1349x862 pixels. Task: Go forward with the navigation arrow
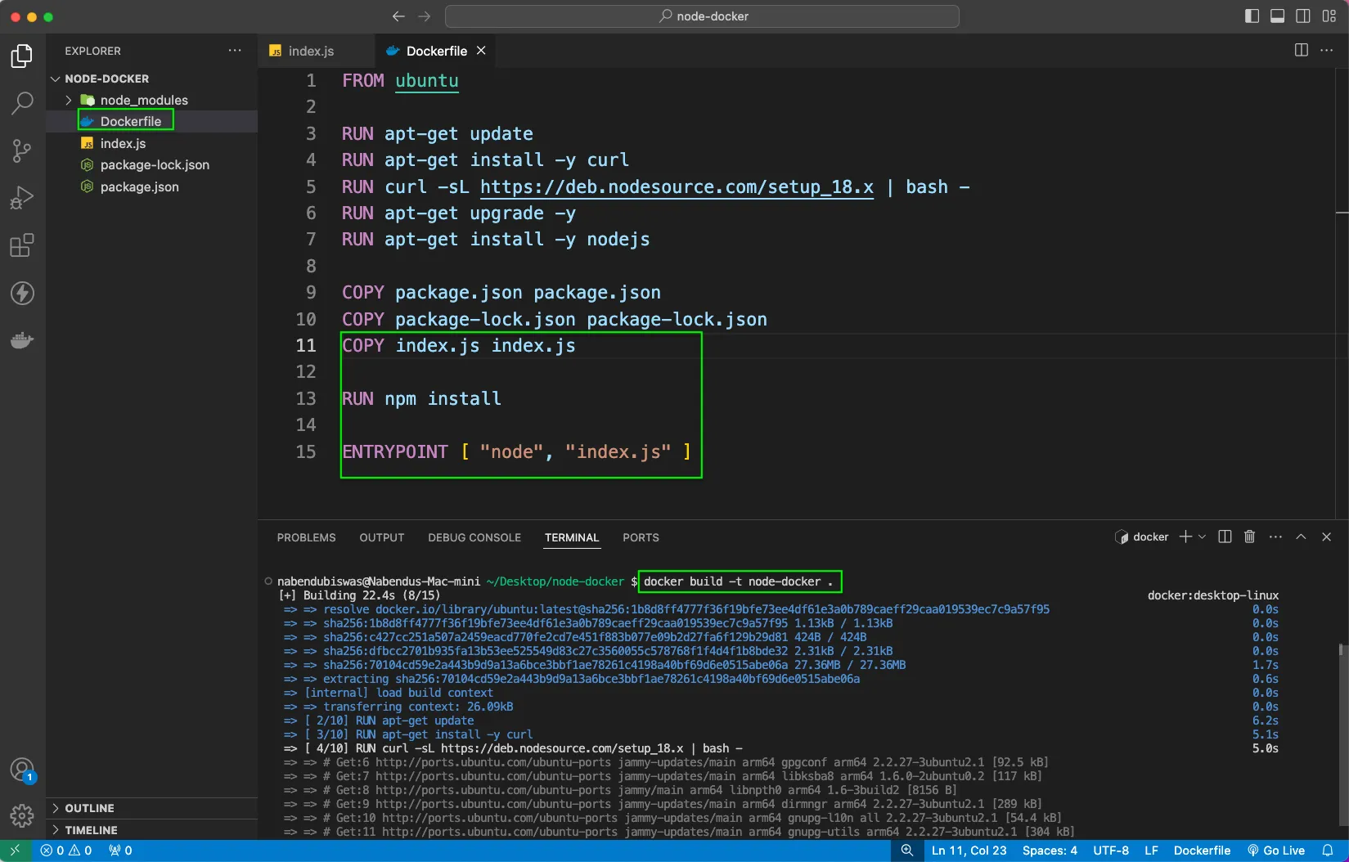pos(425,16)
